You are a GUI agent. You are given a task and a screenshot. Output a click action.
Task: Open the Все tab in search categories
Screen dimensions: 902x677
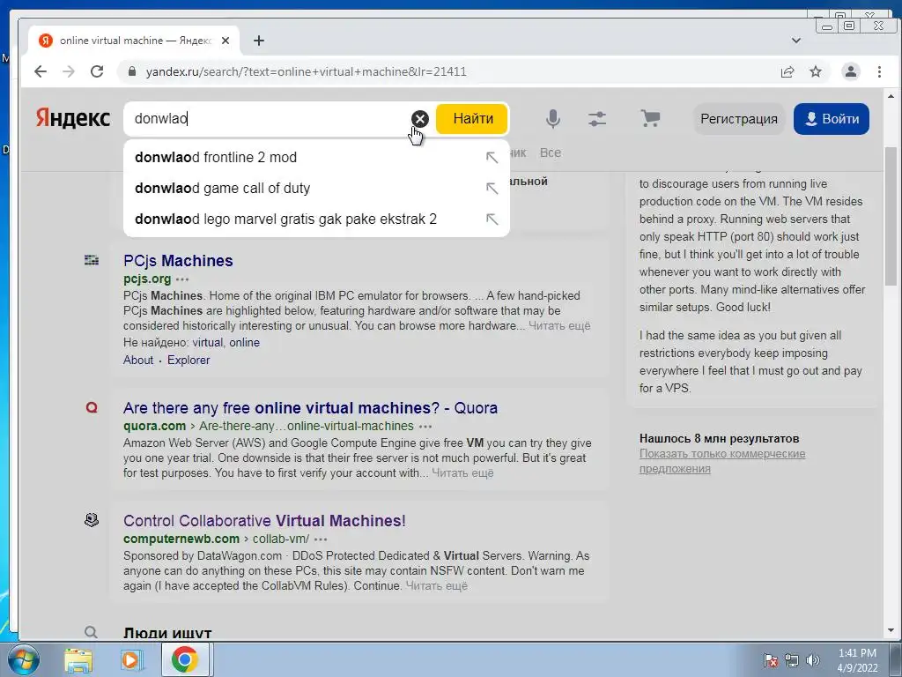[x=550, y=153]
